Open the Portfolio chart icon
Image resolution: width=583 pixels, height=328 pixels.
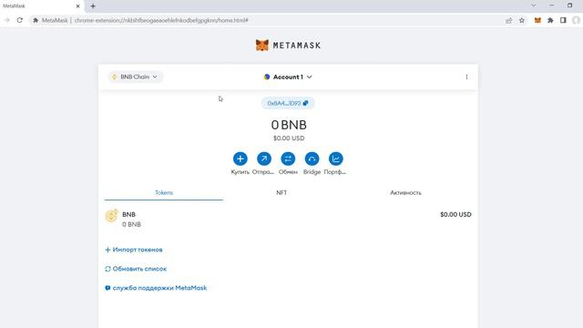(x=335, y=159)
